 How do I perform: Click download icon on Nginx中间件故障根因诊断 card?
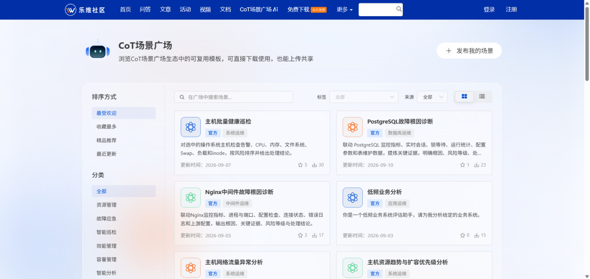[315, 235]
